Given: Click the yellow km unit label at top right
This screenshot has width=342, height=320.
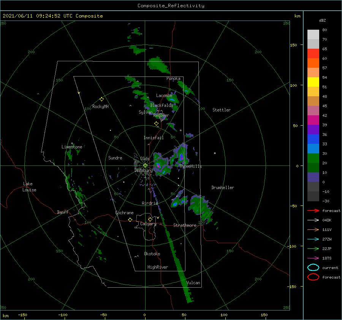Looking at the screenshot, I should click(297, 16).
